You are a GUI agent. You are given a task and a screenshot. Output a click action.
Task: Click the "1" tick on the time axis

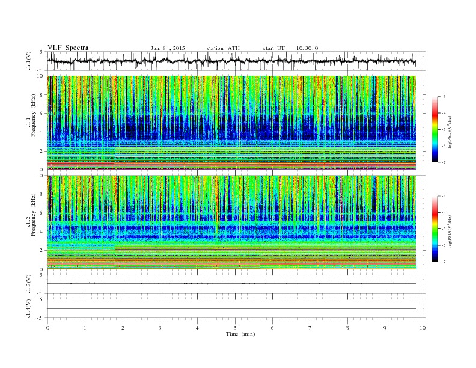85,328
